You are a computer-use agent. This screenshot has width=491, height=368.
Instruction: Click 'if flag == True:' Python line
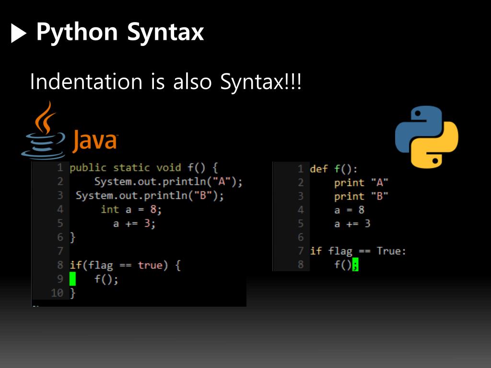358,251
